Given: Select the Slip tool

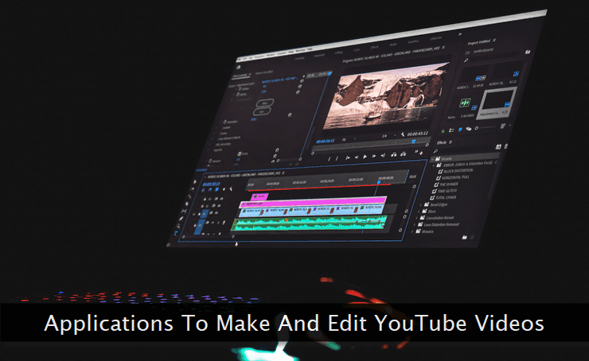Looking at the screenshot, I should point(184,212).
